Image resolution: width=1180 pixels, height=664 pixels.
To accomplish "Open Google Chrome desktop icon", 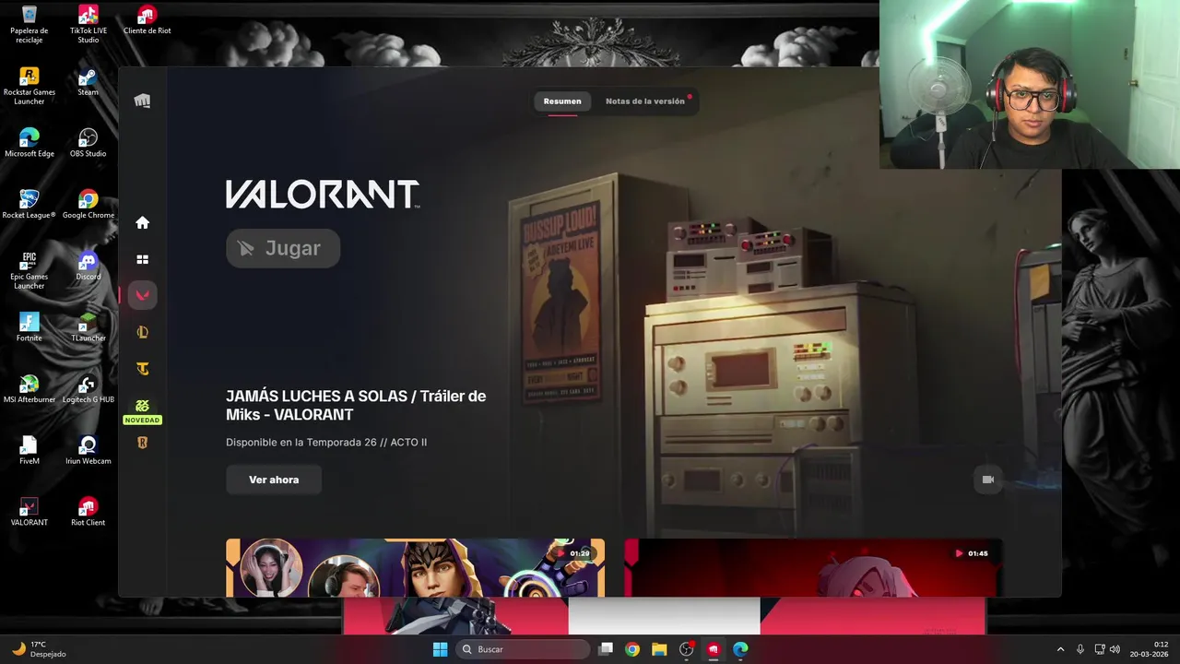I will tap(88, 205).
